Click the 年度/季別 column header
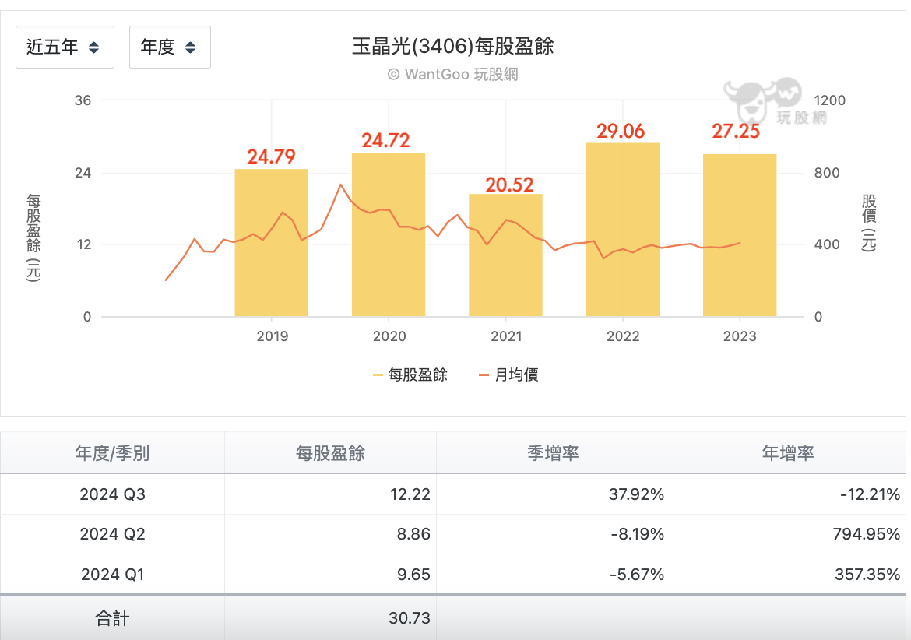The width and height of the screenshot is (911, 640). (112, 453)
